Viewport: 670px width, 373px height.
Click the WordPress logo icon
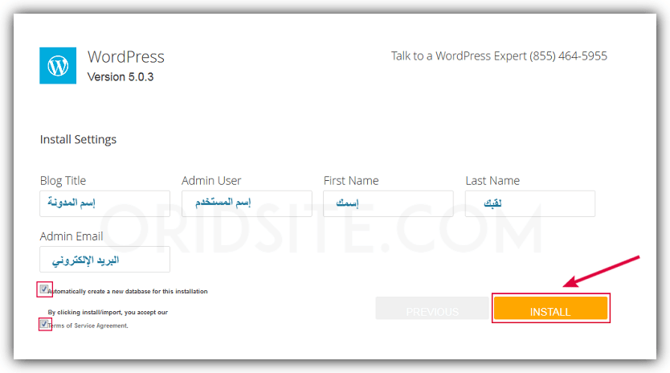coord(58,65)
